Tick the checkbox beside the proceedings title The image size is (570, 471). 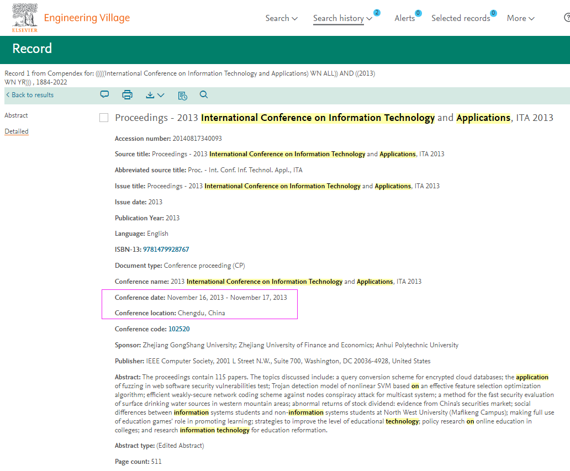pyautogui.click(x=104, y=118)
